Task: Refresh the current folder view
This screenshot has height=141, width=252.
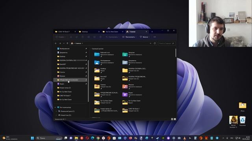Action: [155, 43]
